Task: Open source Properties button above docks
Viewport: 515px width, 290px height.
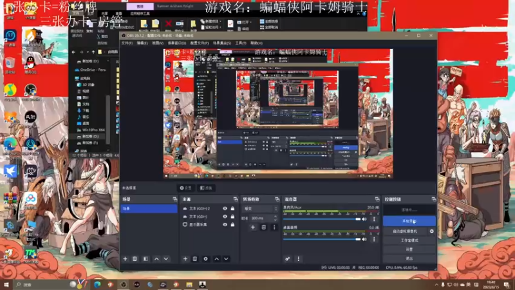Action: (x=186, y=188)
